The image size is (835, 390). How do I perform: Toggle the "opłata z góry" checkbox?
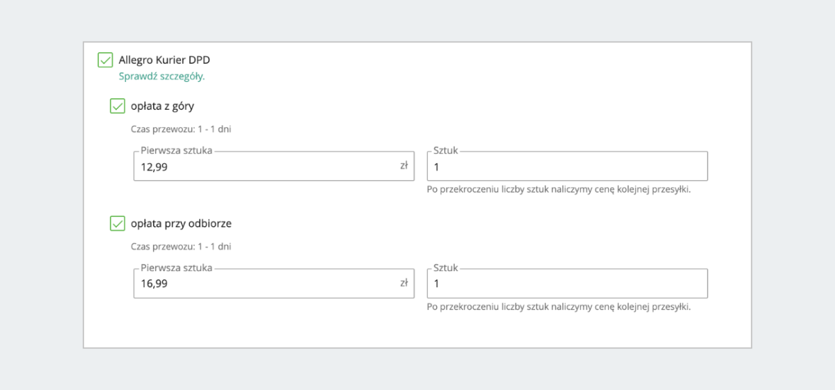pyautogui.click(x=118, y=106)
